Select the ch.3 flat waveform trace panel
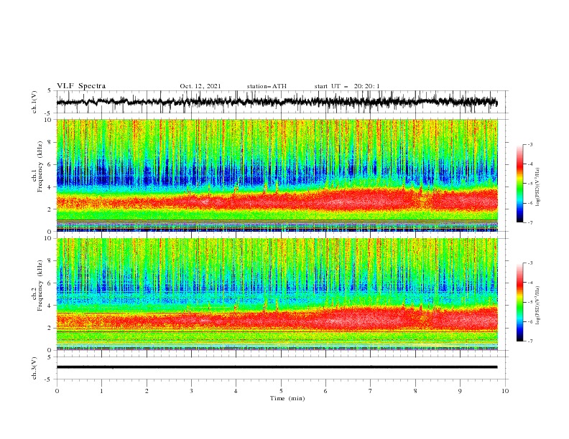The height and width of the screenshot is (439, 569). coord(282,368)
